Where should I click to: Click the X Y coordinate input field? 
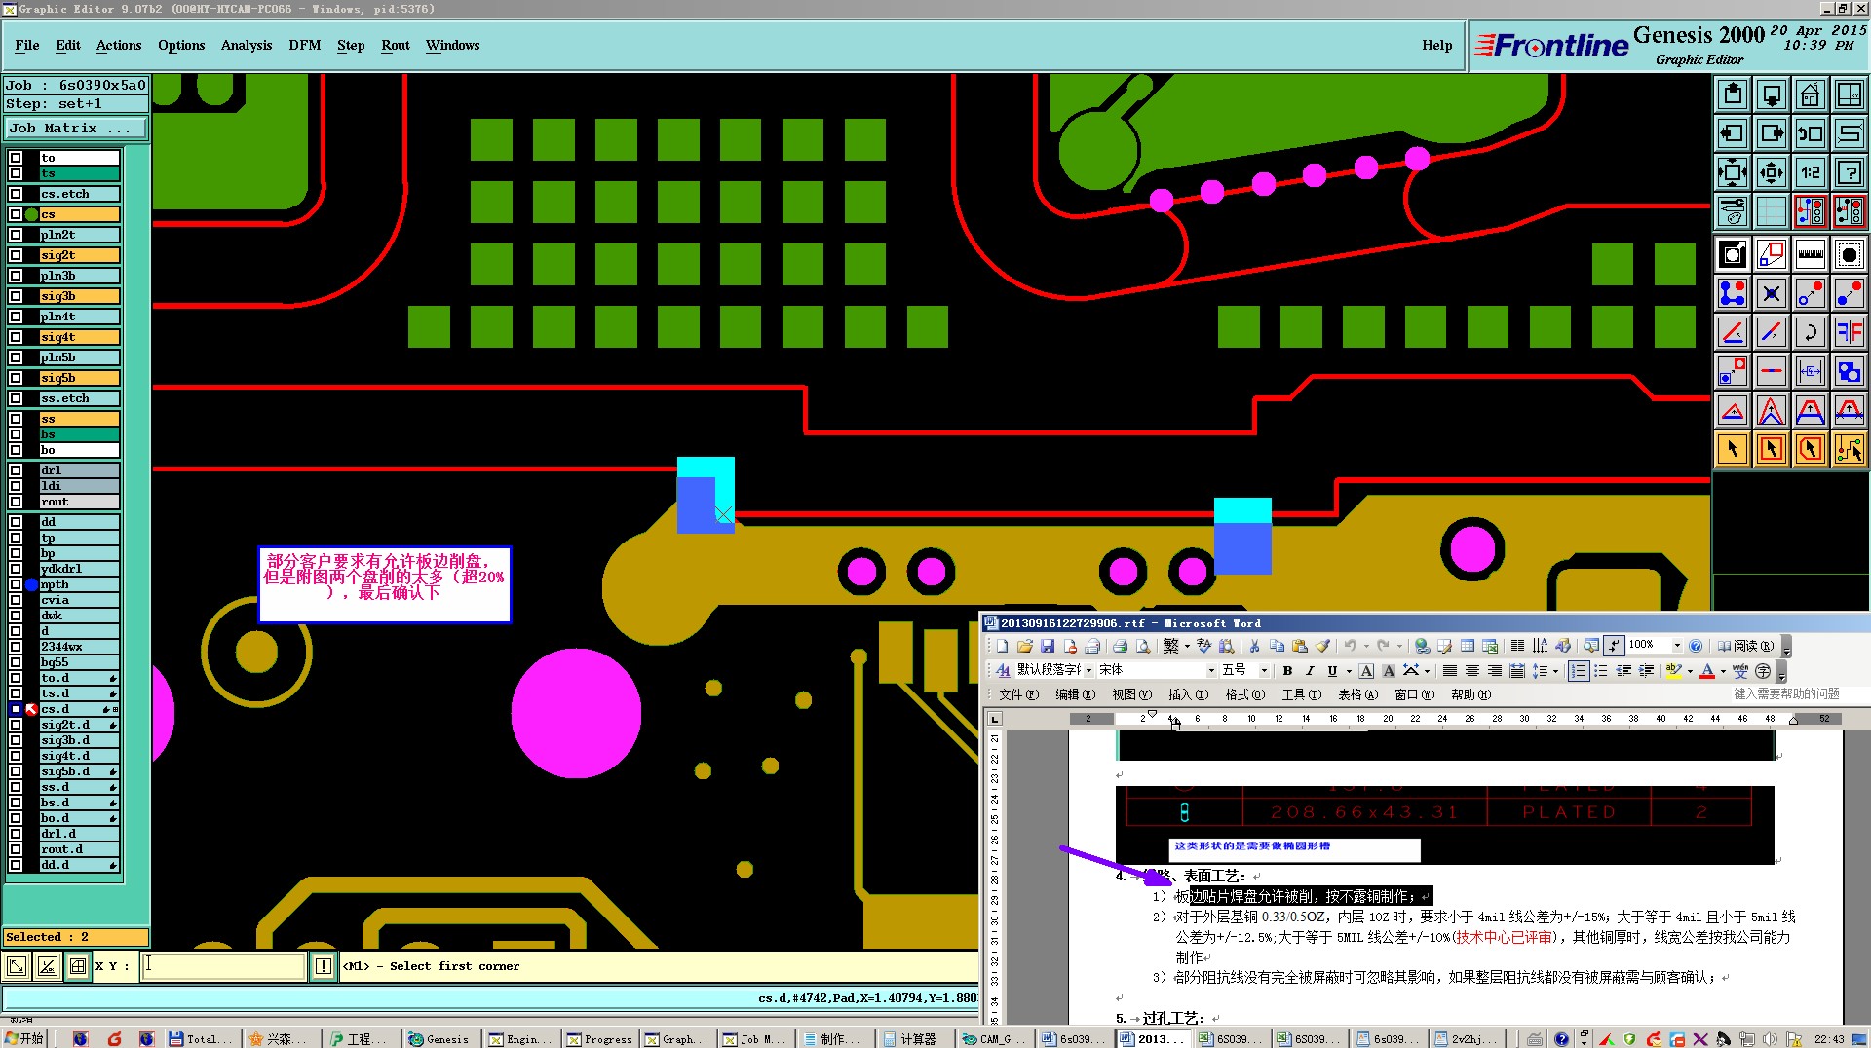[224, 966]
